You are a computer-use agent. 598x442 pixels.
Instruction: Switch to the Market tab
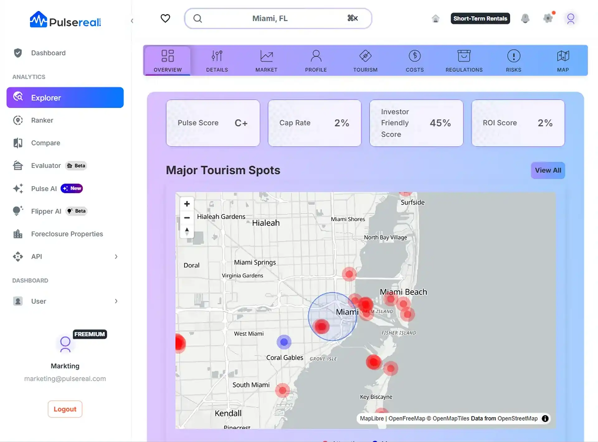click(266, 61)
